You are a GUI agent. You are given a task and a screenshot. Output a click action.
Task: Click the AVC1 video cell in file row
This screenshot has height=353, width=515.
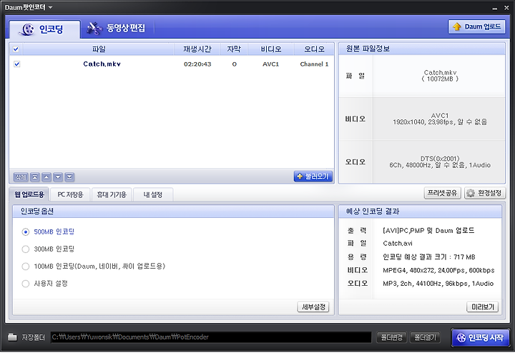click(x=270, y=64)
